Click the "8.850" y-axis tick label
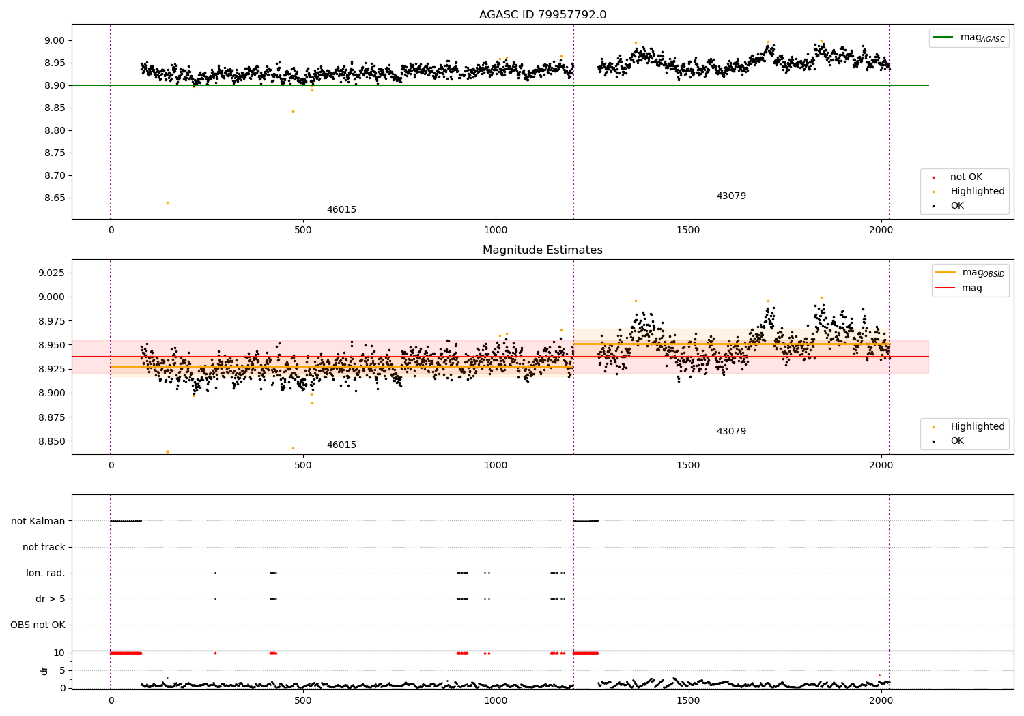This screenshot has height=716, width=1024. (51, 441)
